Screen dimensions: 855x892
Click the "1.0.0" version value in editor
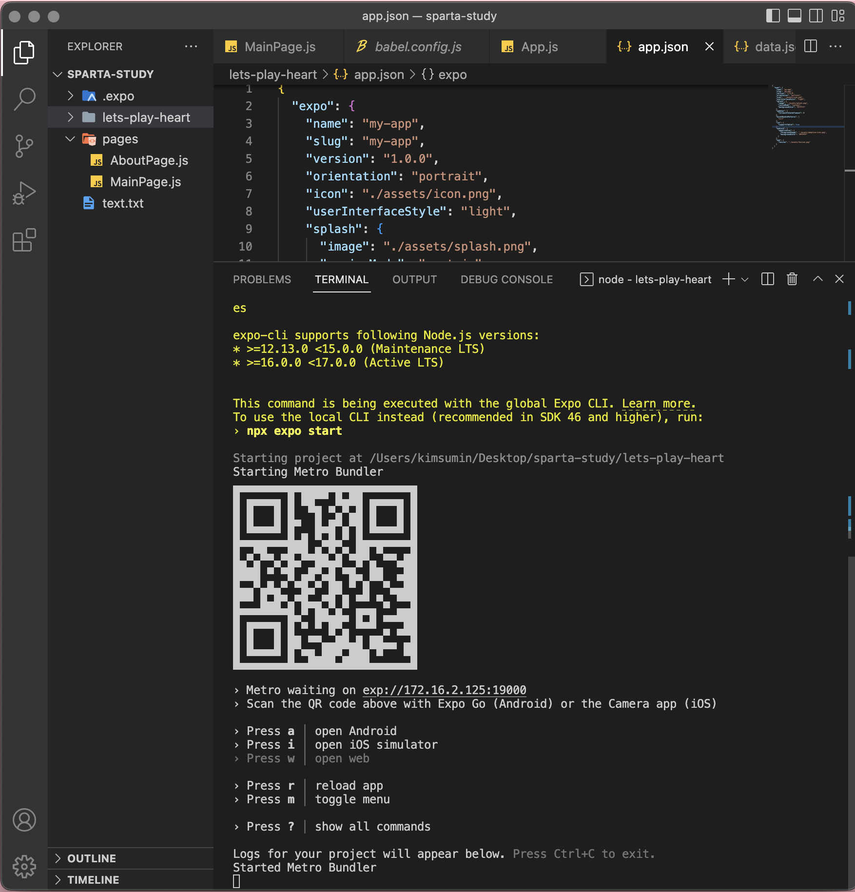(x=408, y=159)
